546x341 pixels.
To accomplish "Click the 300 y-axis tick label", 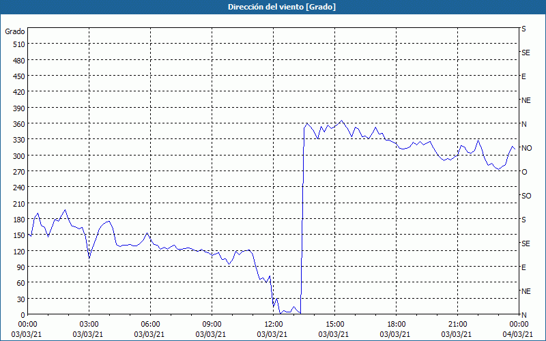I will [19, 156].
